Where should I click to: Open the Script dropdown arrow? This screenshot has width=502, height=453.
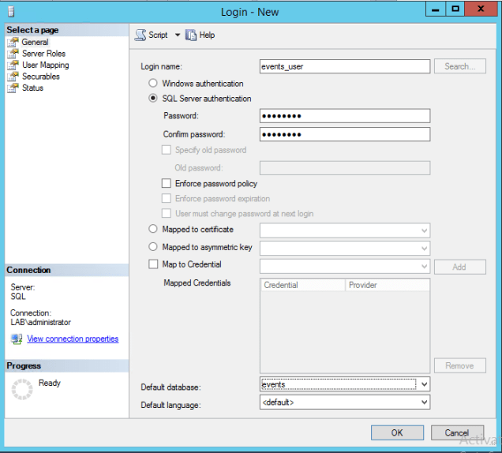coord(178,35)
